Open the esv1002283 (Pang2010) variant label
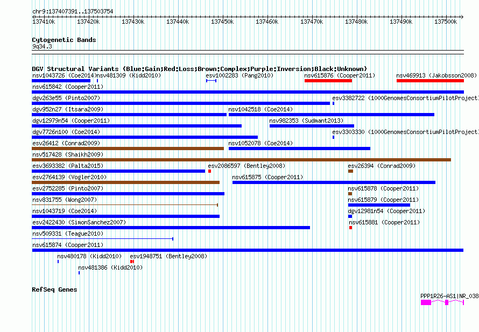 [x=240, y=75]
